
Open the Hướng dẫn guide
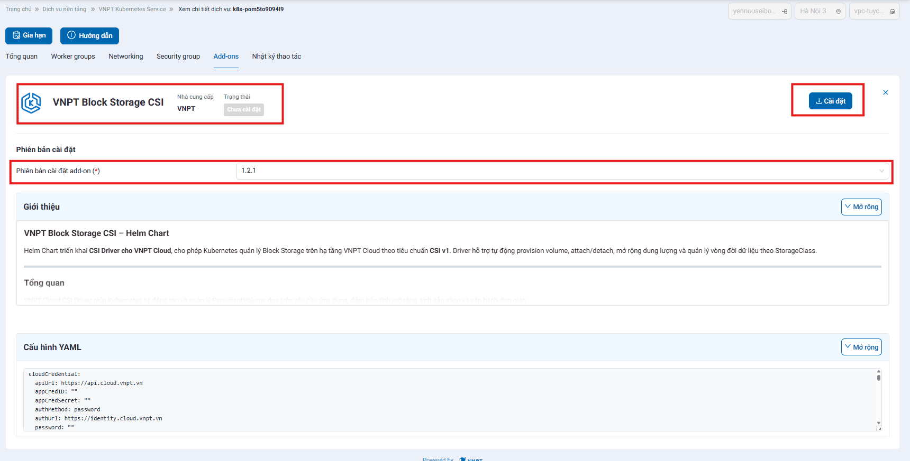pos(89,36)
